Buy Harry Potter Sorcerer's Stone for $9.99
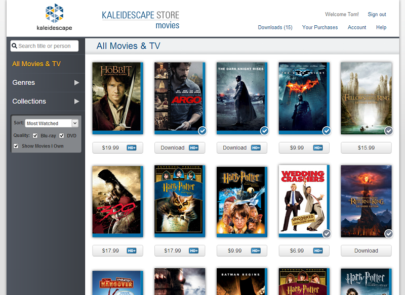The width and height of the screenshot is (405, 295). coord(242,251)
